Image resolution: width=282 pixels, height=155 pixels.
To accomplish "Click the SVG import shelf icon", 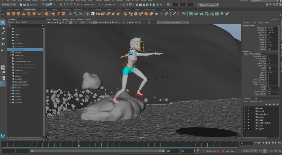I will point(63,14).
